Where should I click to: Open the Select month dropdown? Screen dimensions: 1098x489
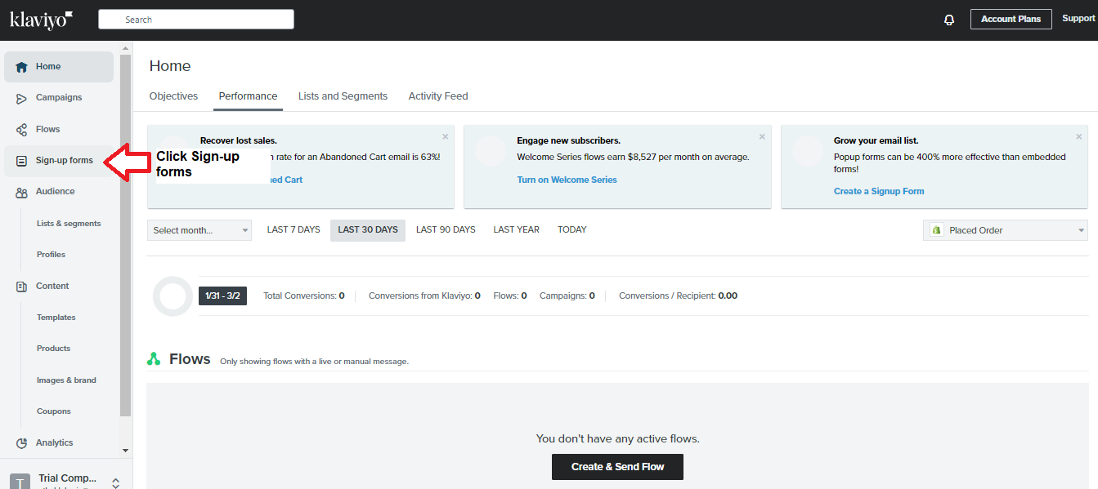199,230
